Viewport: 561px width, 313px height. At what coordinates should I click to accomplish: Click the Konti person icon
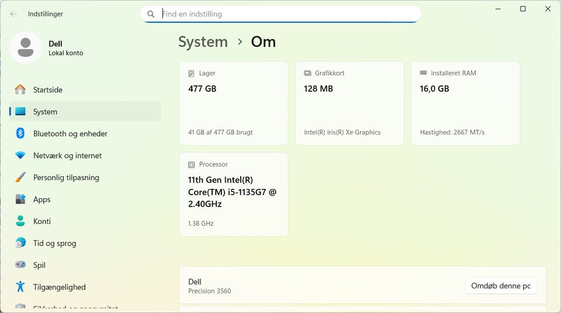click(20, 221)
